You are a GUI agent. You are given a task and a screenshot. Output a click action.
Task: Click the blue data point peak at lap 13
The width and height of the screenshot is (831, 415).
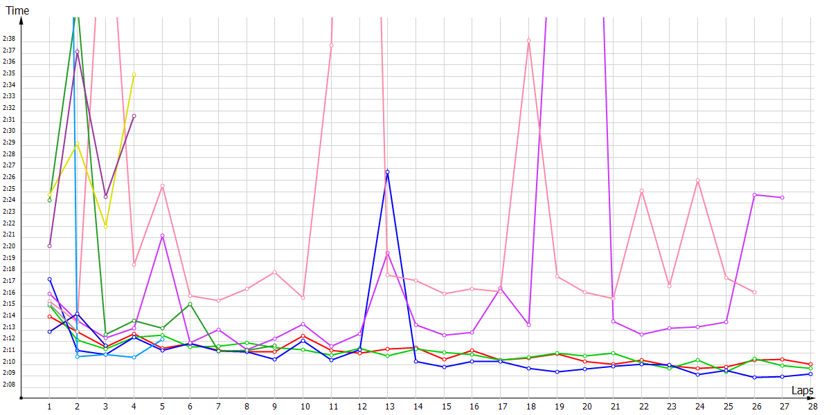pyautogui.click(x=387, y=172)
